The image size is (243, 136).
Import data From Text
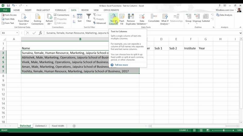click(8, 23)
